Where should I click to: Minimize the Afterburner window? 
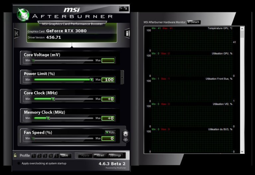tap(121, 8)
